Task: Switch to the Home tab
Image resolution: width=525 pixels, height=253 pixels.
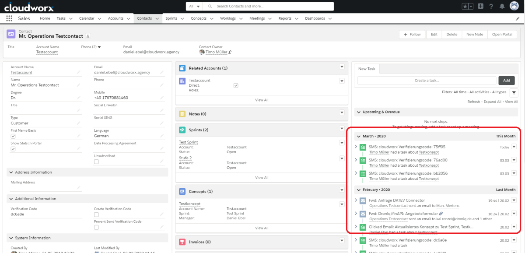Action: (x=45, y=18)
